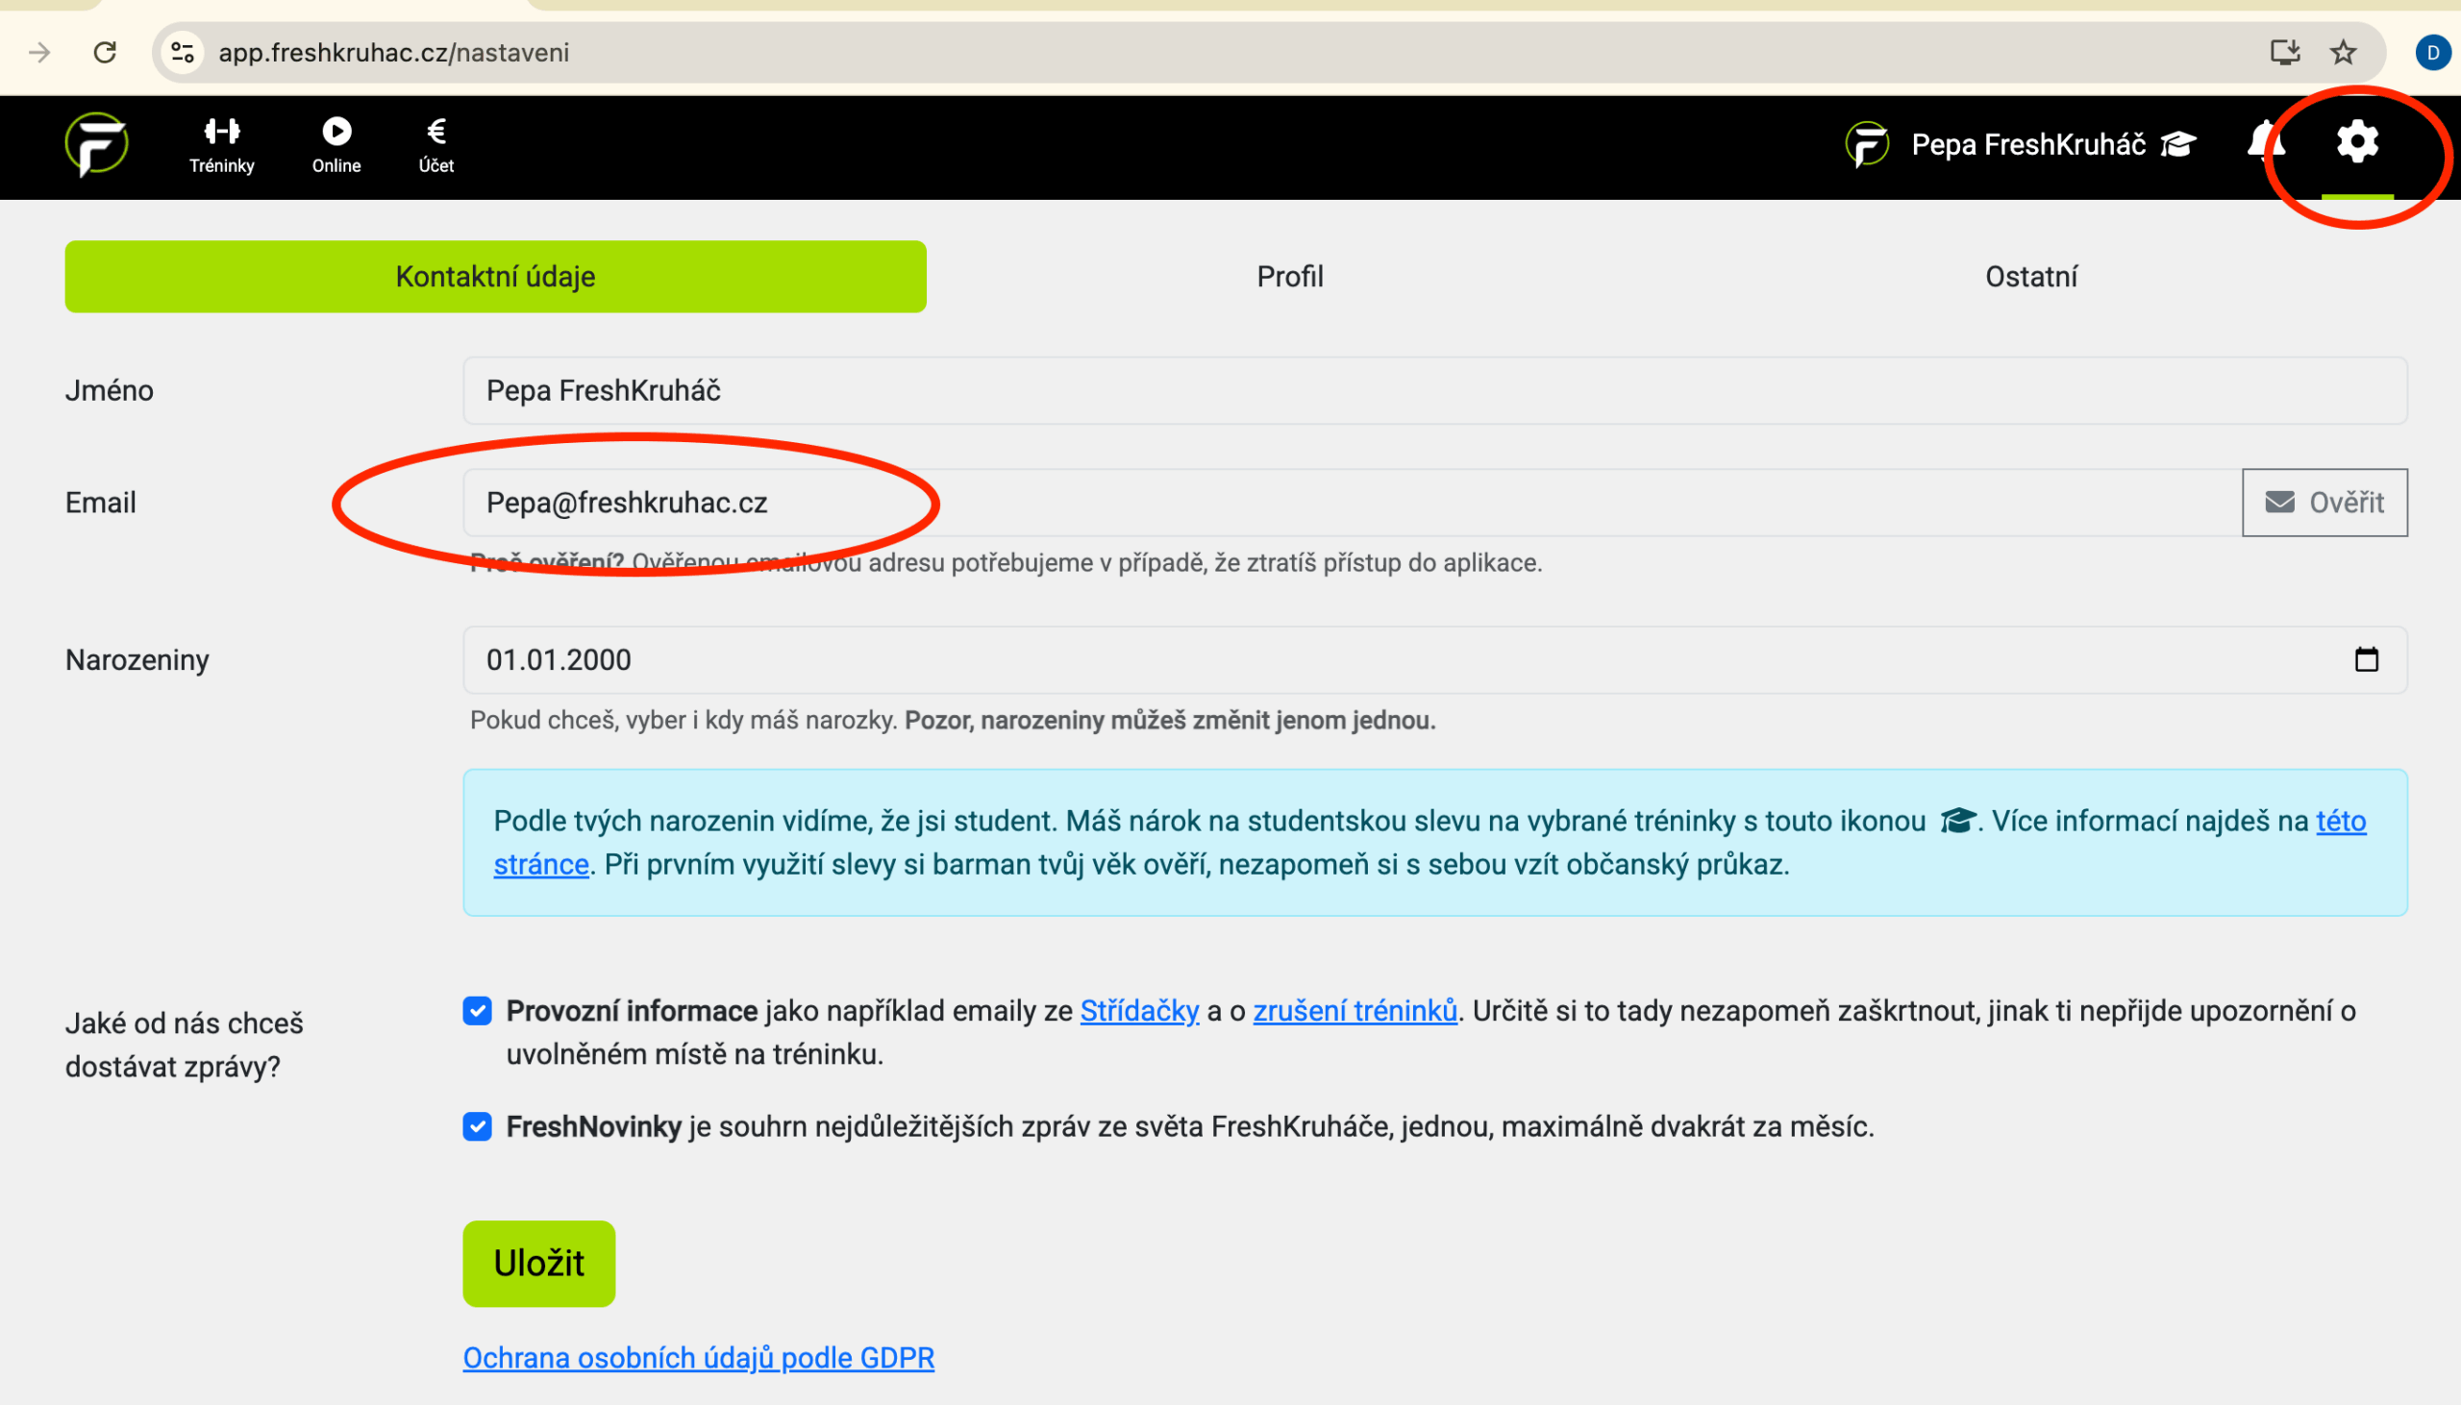Click the FreshKruháč logo in the navbar
Image resolution: width=2461 pixels, height=1405 pixels.
[95, 145]
